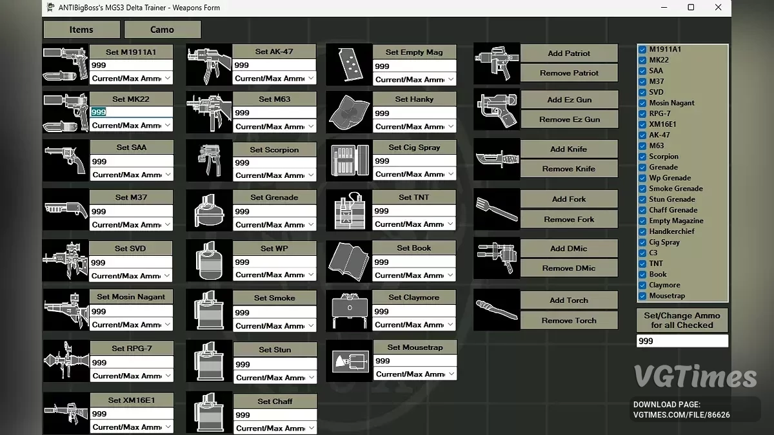Click the Claymore mine icon
The image size is (774, 435).
[349, 311]
